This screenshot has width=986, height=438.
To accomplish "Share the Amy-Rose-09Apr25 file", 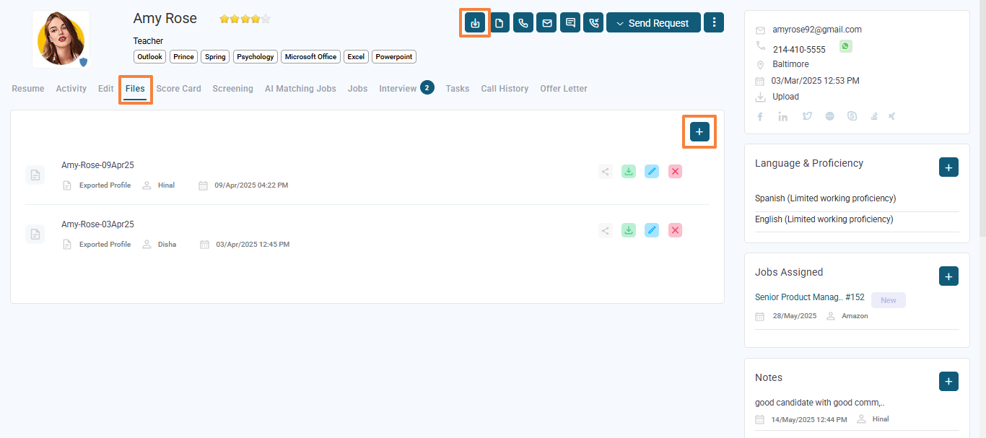I will [x=606, y=172].
